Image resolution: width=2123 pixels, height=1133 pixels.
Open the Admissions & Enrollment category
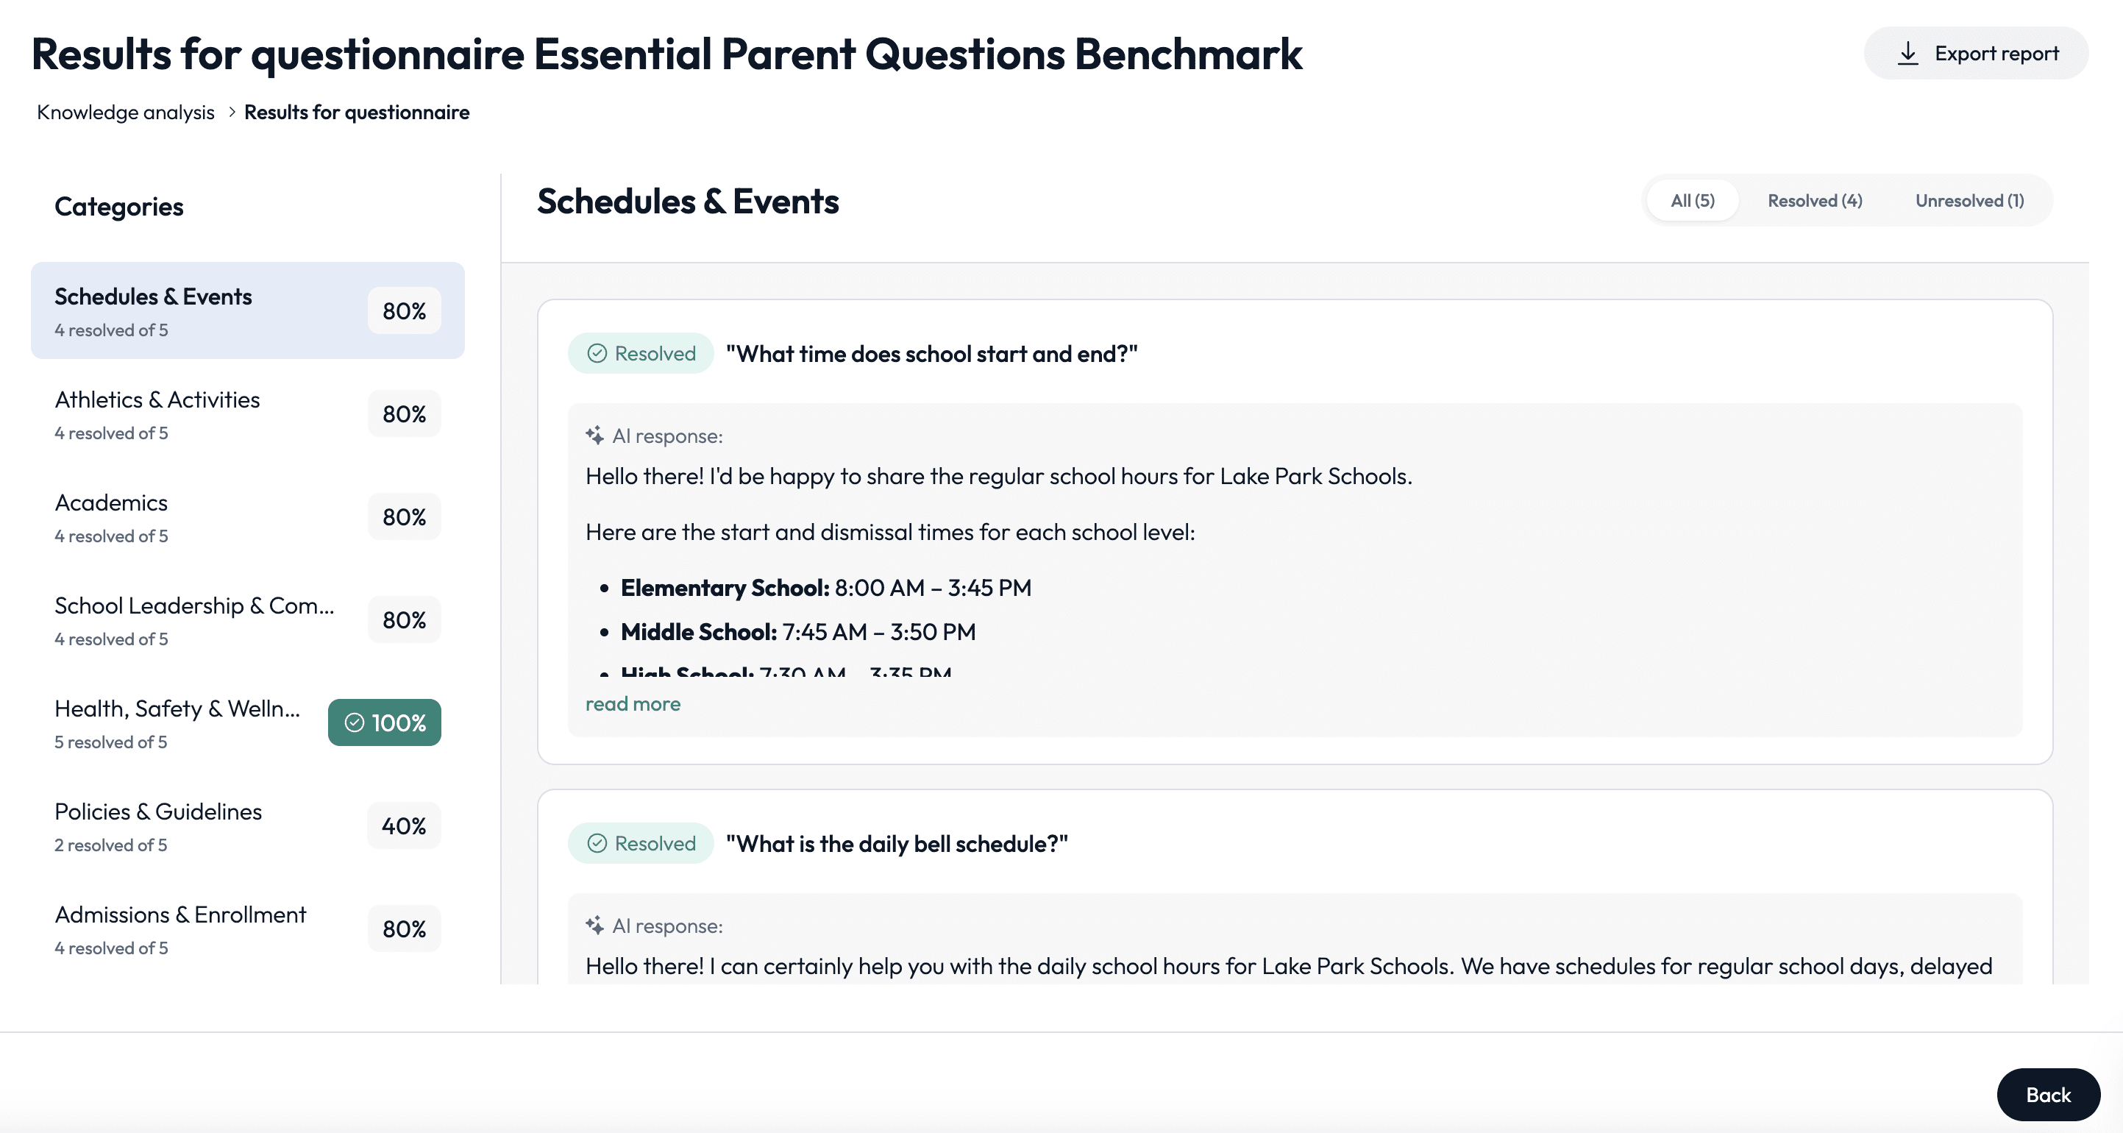tap(248, 928)
